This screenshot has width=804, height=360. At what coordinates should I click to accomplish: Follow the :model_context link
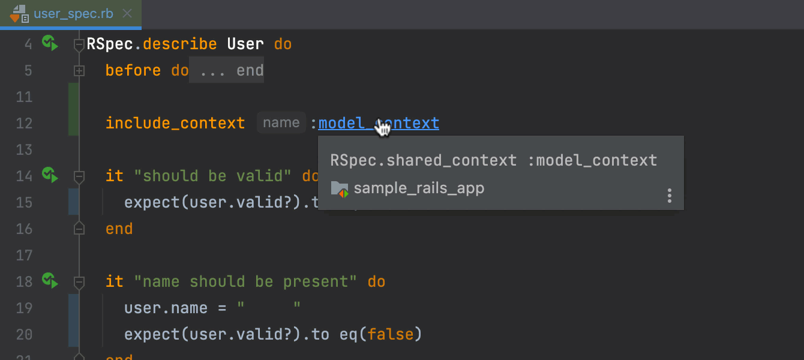(x=378, y=124)
